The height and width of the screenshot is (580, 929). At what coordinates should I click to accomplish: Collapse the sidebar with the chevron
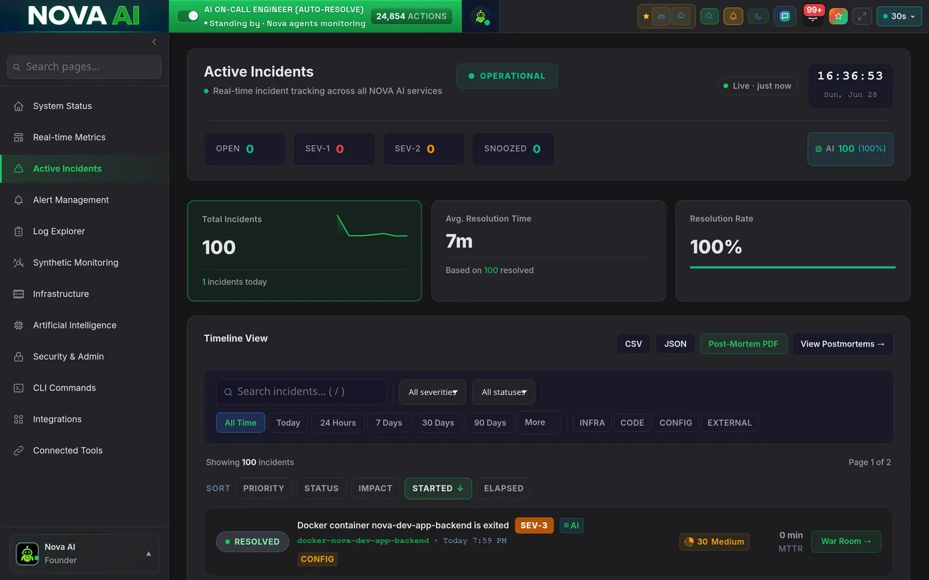(x=155, y=42)
